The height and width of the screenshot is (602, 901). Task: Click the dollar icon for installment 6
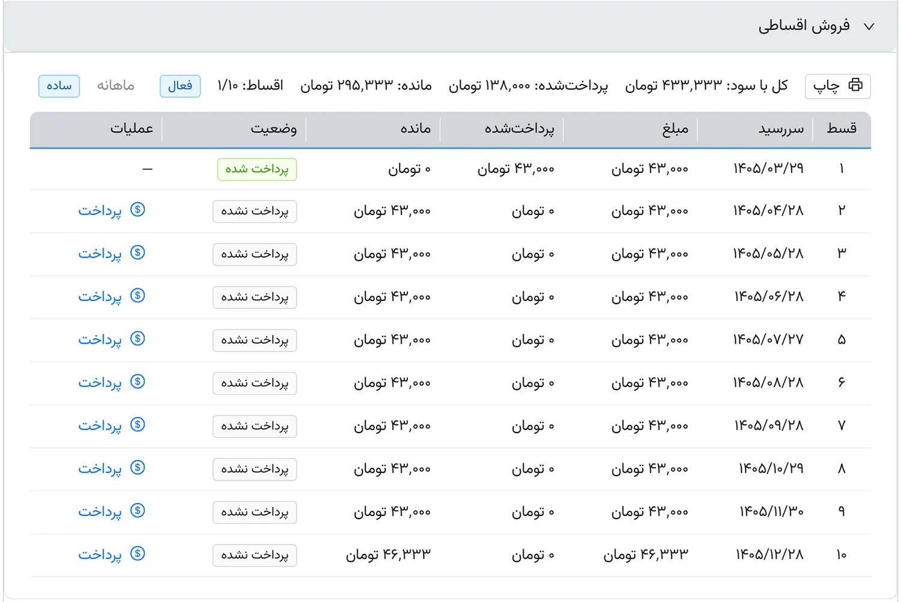coord(138,382)
